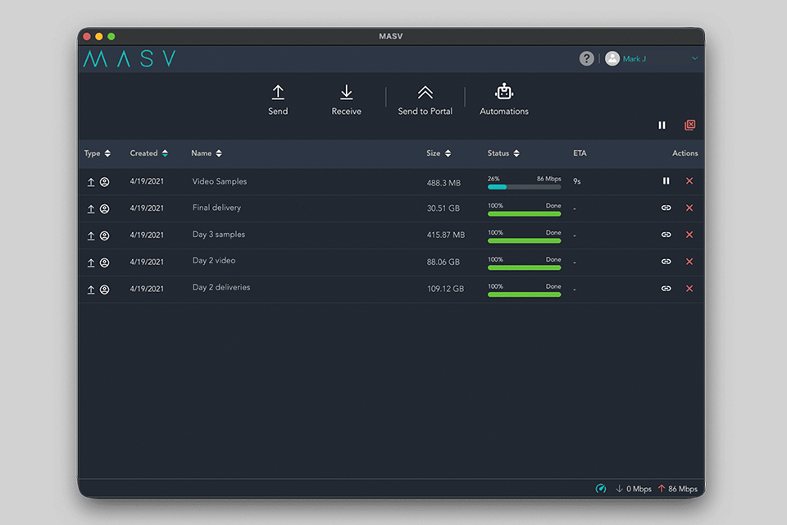787x525 pixels.
Task: Sort transfers by Name column
Action: coord(207,153)
